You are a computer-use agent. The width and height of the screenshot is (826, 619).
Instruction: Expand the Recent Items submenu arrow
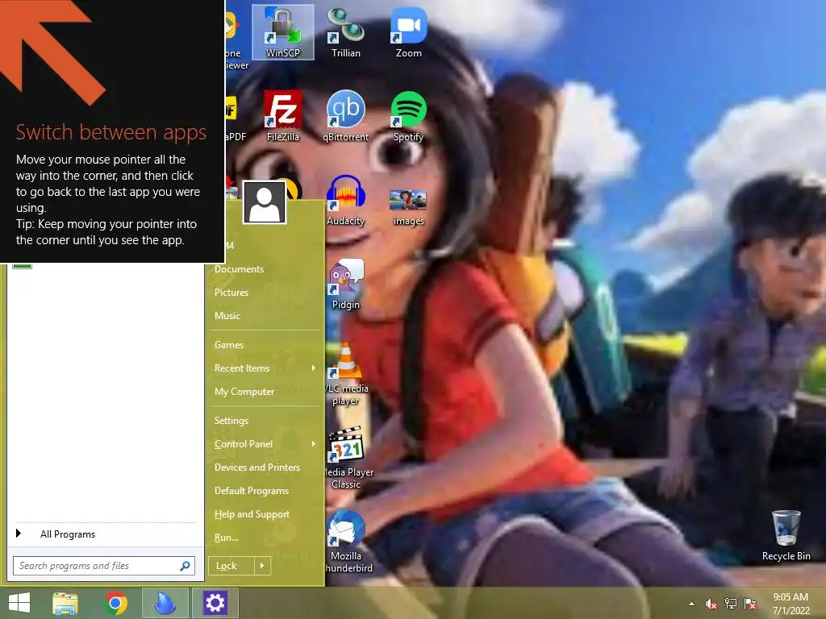pos(314,368)
